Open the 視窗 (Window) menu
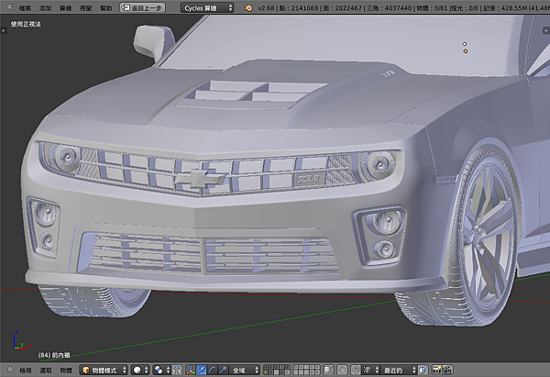This screenshot has width=550, height=377. [x=85, y=7]
